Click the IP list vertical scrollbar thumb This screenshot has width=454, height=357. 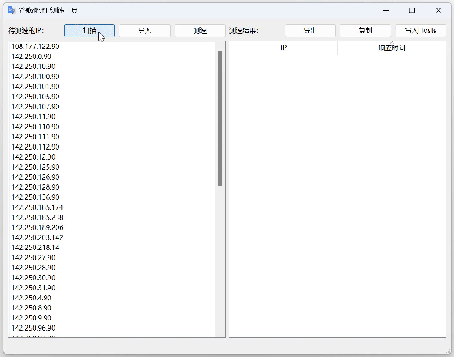[220, 119]
